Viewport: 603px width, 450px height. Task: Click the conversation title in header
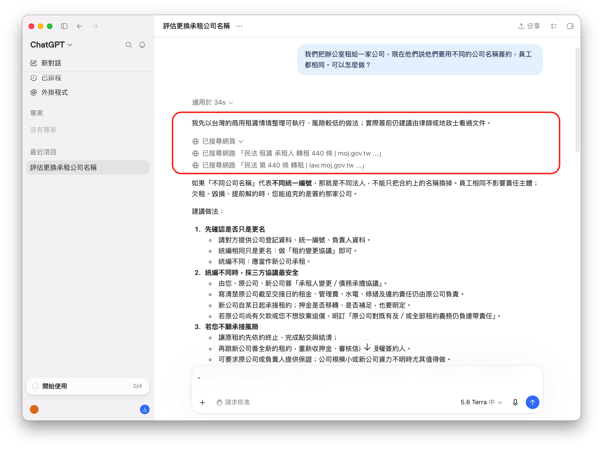pos(196,26)
